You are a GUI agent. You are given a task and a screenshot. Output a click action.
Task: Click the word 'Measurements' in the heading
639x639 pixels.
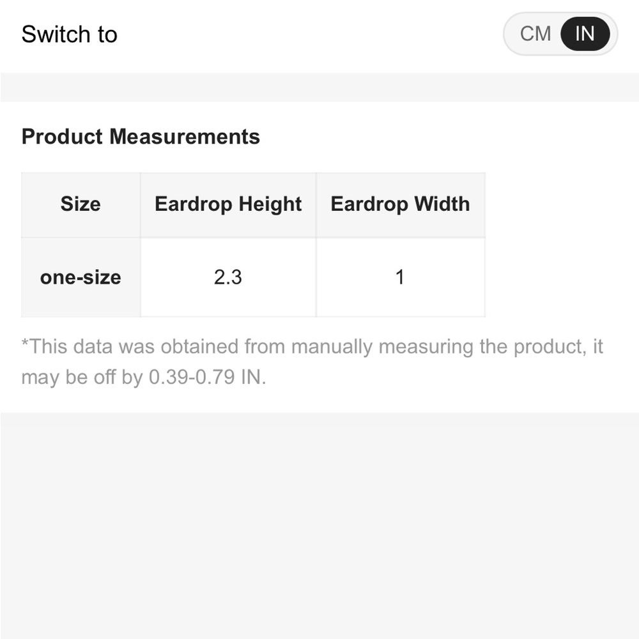[x=185, y=137]
